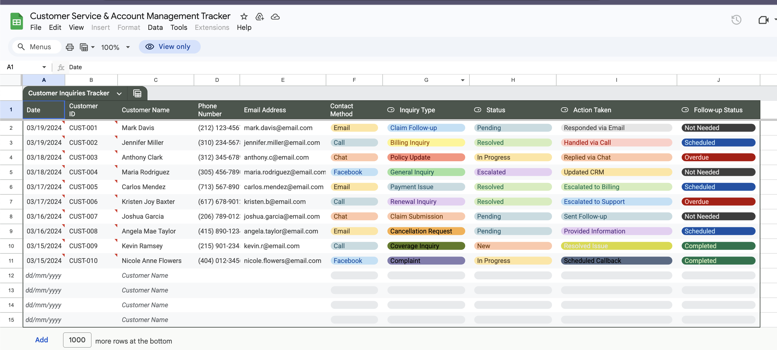Click the table view icon beside tracker name
This screenshot has width=777, height=350.
[x=137, y=93]
